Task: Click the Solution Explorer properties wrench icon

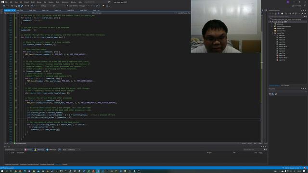Action: [302, 13]
